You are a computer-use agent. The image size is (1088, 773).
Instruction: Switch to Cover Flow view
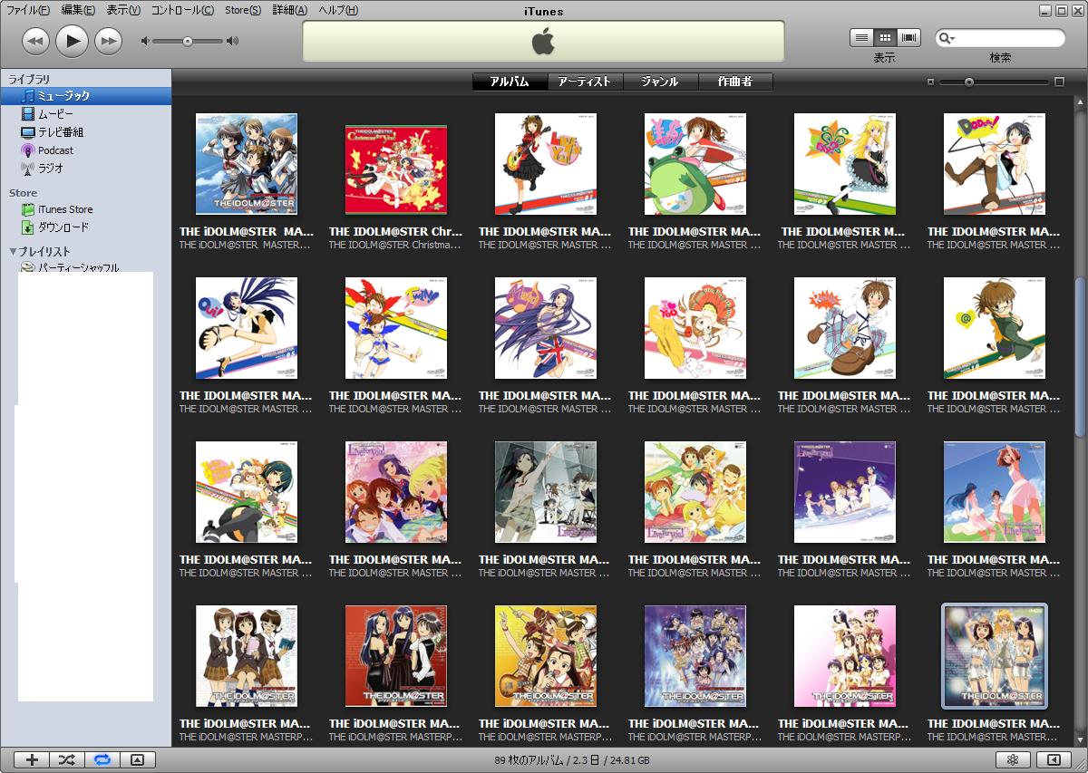point(908,37)
